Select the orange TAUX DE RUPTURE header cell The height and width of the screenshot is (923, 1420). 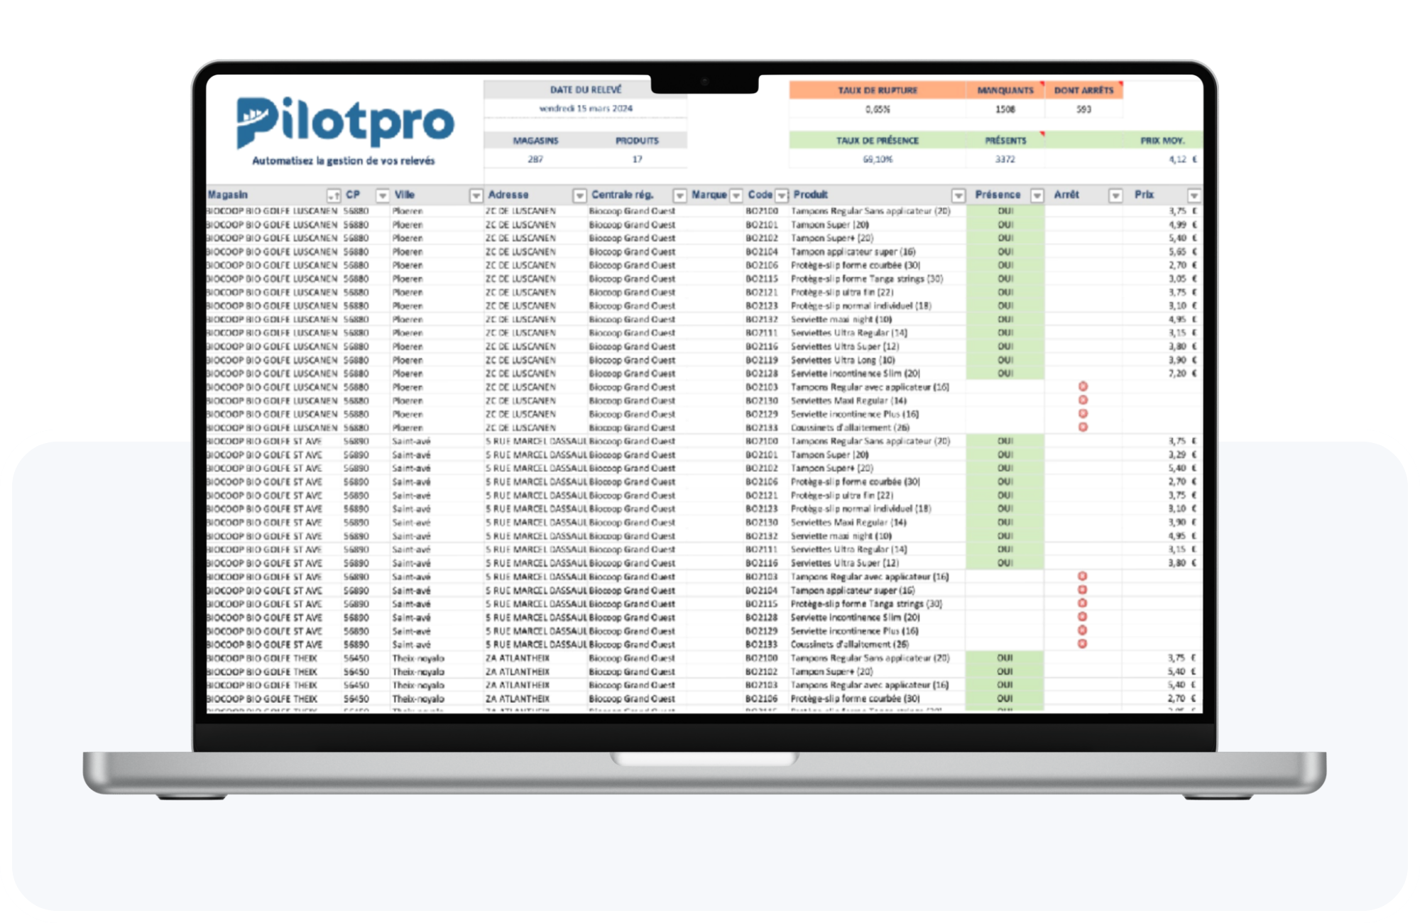pyautogui.click(x=878, y=90)
